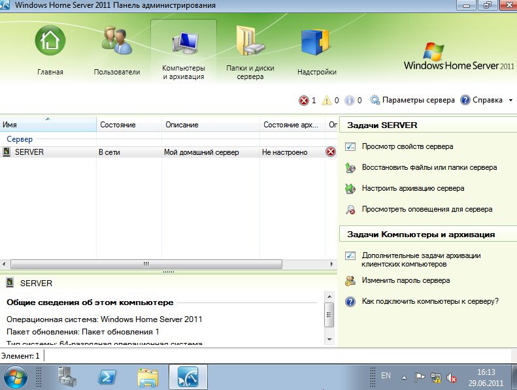The width and height of the screenshot is (517, 390).
Task: Click the Пользователи tab label
Action: point(117,72)
